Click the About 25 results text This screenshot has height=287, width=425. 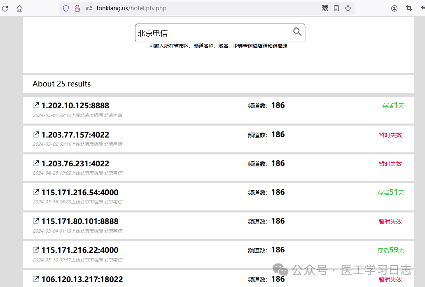(61, 84)
